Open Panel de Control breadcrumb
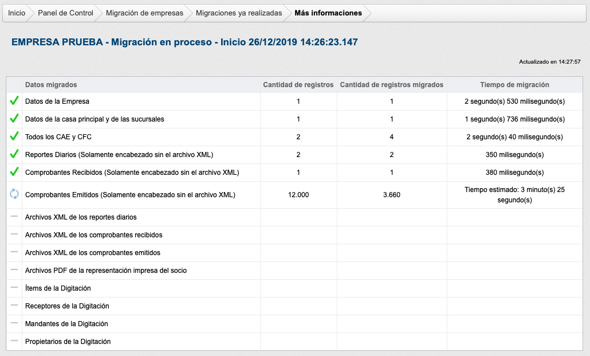Viewport: 590px width, 356px height. click(65, 13)
